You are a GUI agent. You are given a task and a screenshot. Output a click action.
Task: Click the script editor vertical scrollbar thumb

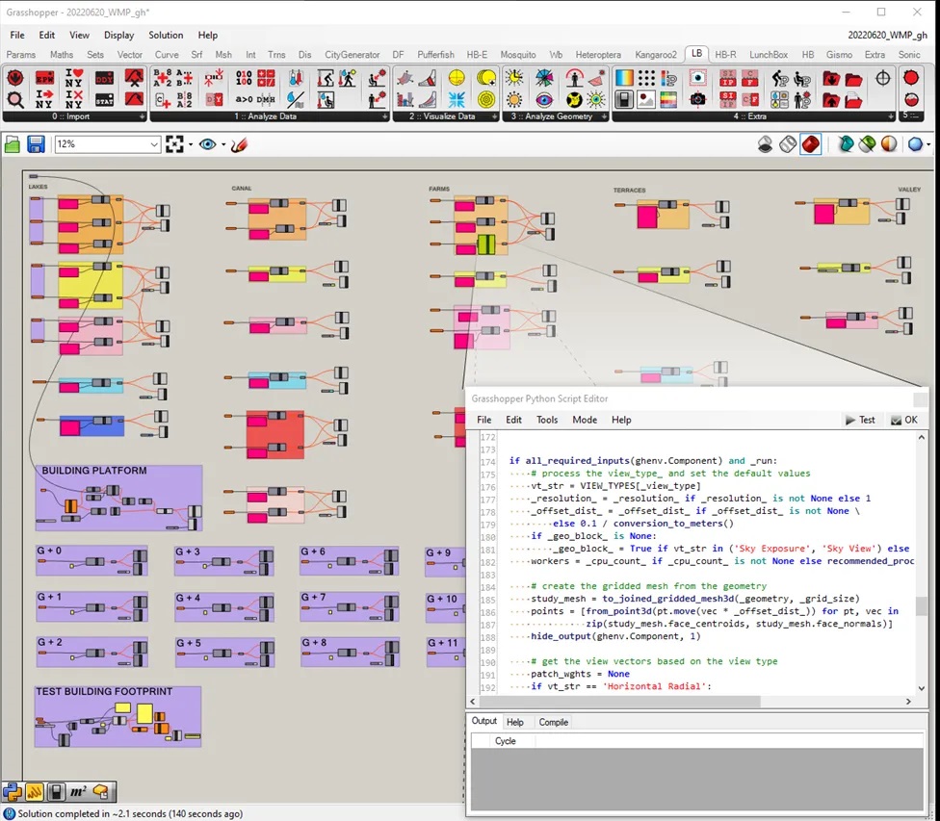(922, 606)
